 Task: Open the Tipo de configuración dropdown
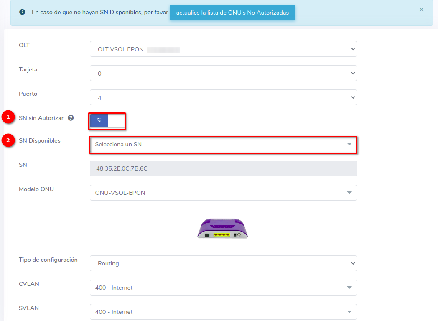coord(223,263)
